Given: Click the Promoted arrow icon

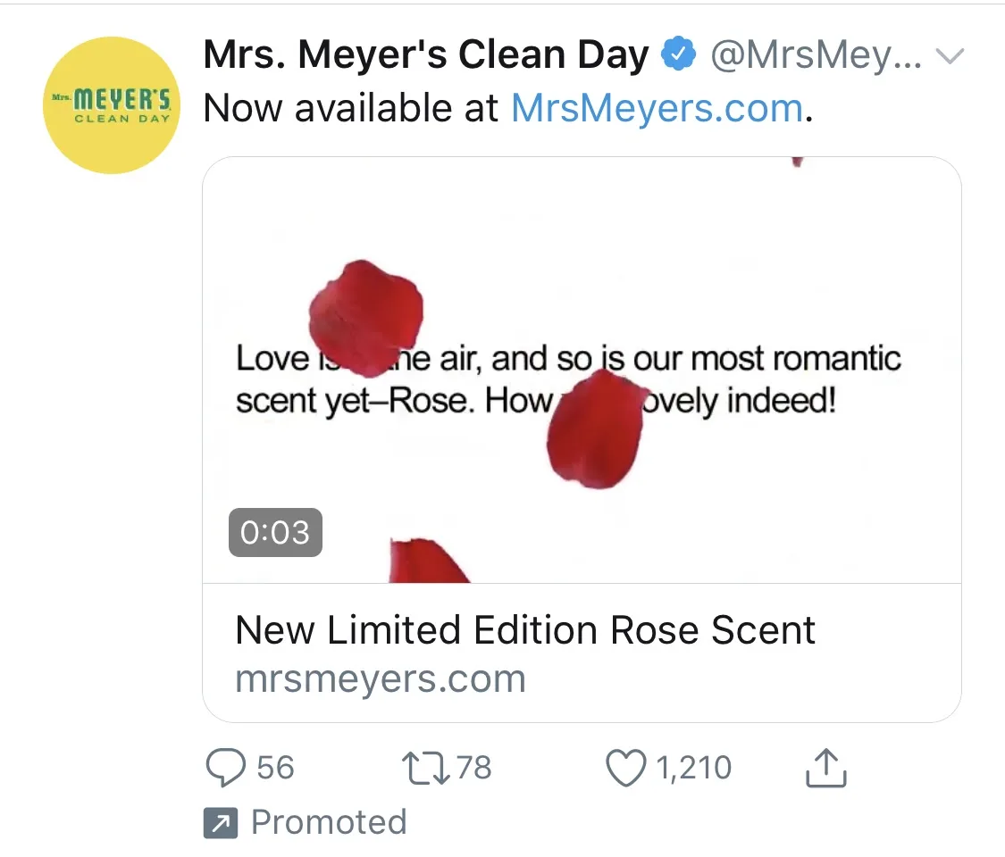Looking at the screenshot, I should pos(220,823).
